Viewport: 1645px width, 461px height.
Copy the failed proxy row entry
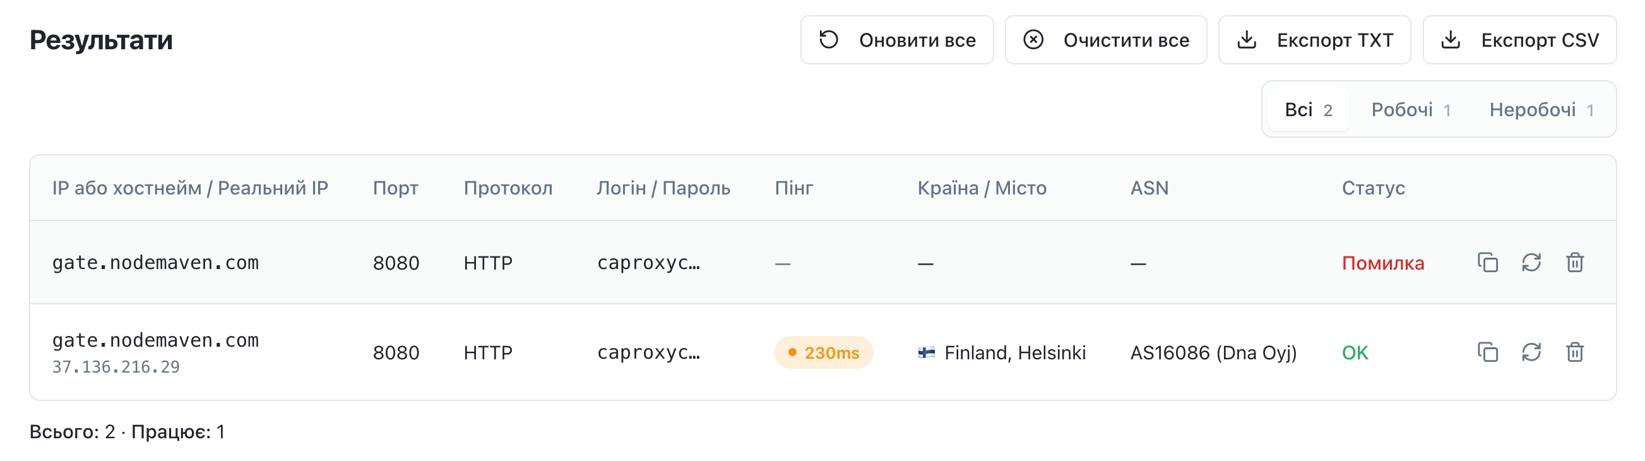point(1487,263)
